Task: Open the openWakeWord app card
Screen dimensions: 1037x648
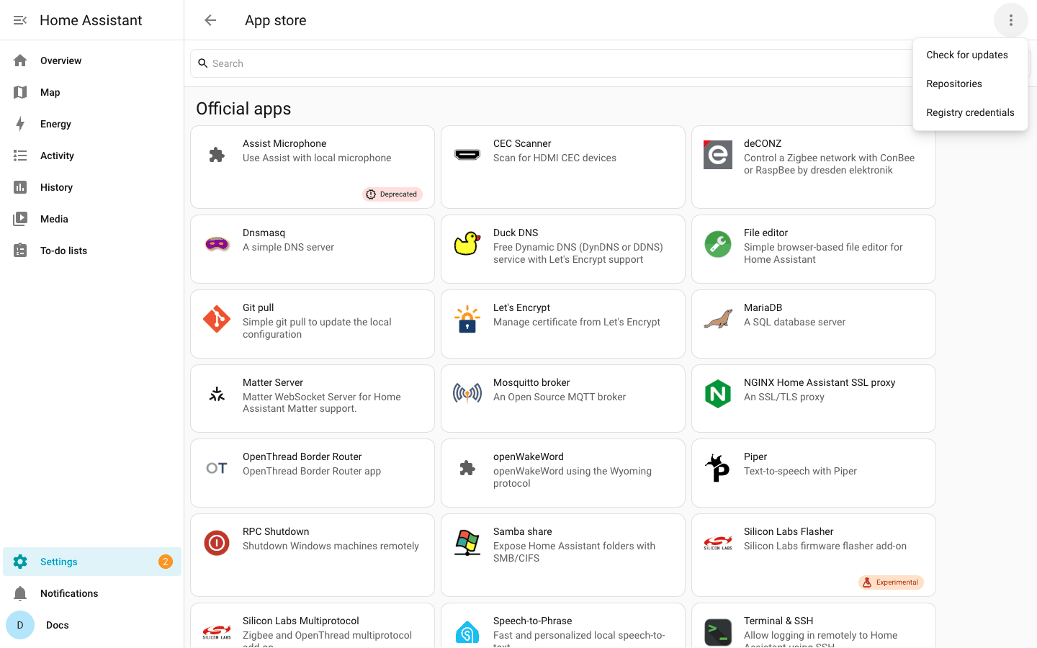Action: [563, 473]
